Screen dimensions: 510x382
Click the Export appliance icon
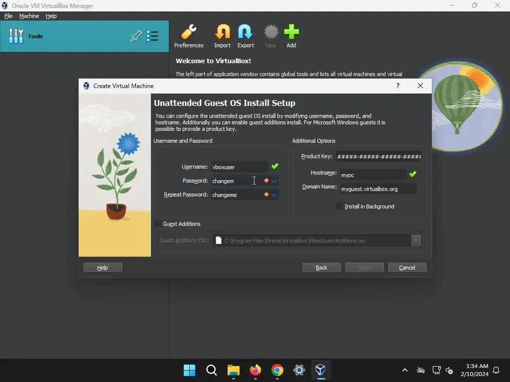point(245,36)
